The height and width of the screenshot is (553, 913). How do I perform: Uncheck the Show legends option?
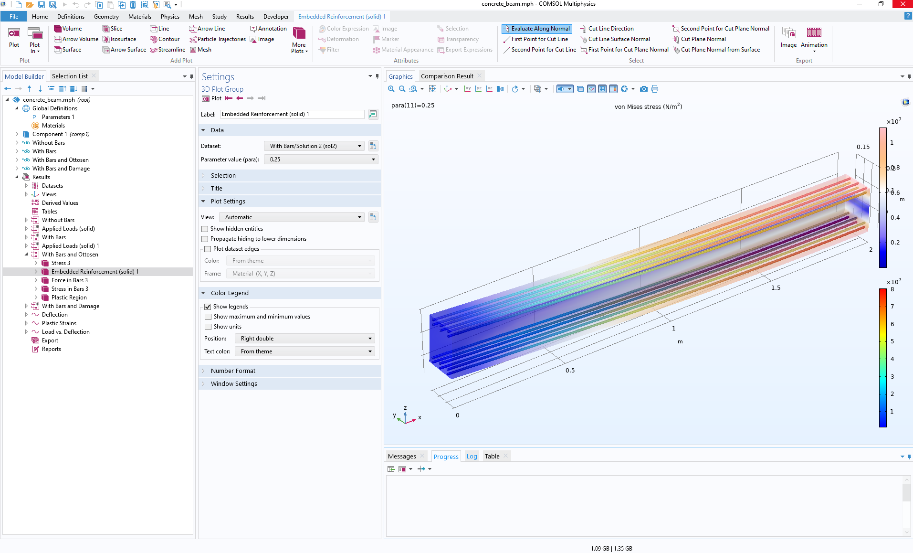(208, 307)
